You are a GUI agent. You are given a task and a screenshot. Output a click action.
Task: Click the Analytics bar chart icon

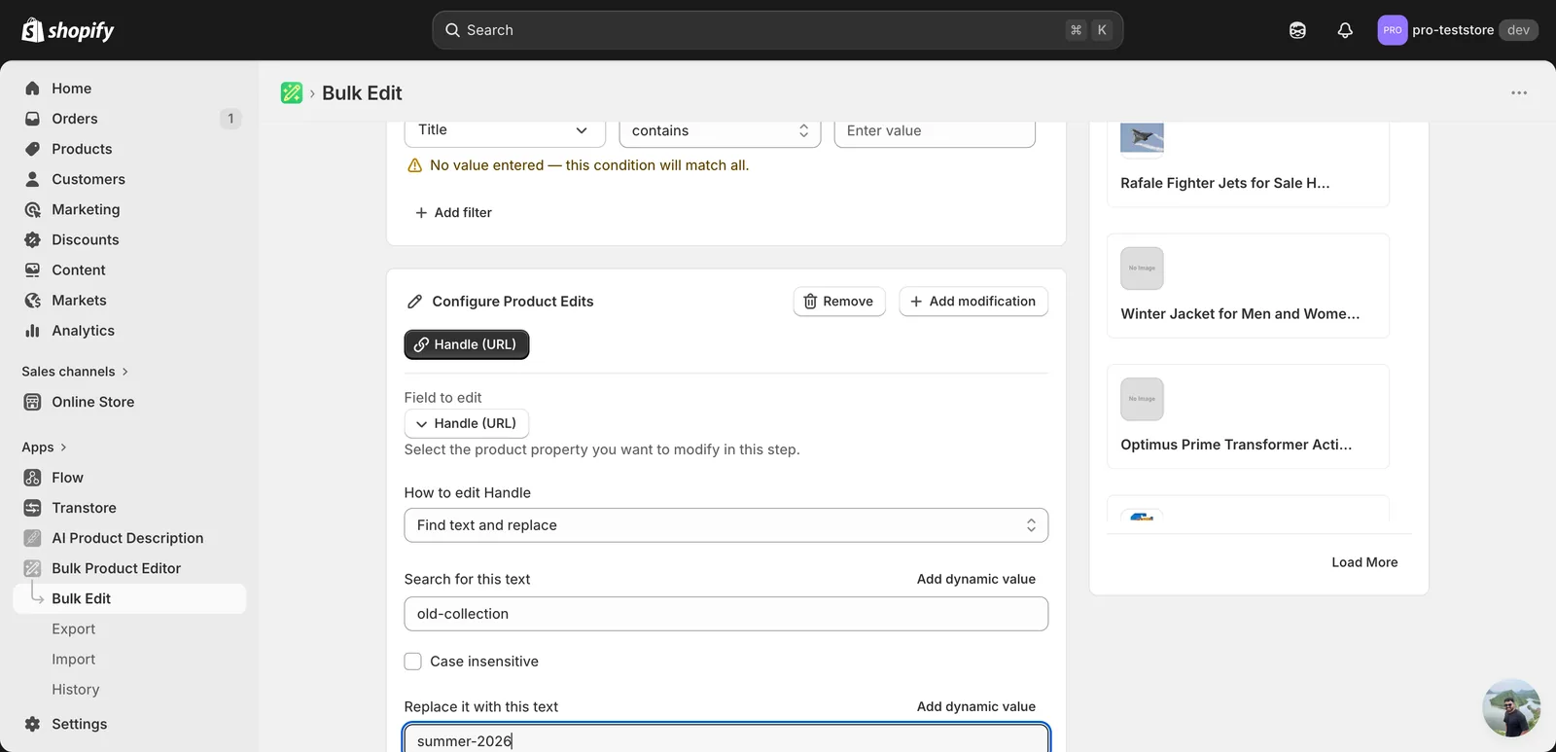[x=32, y=331]
